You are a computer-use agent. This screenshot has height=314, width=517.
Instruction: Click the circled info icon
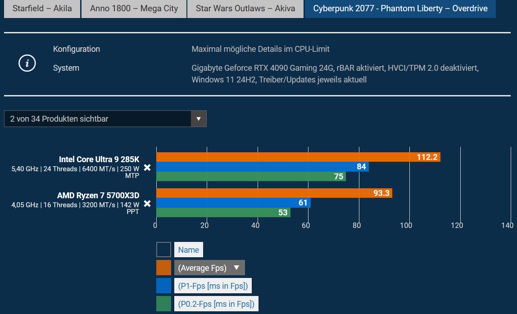pos(27,63)
